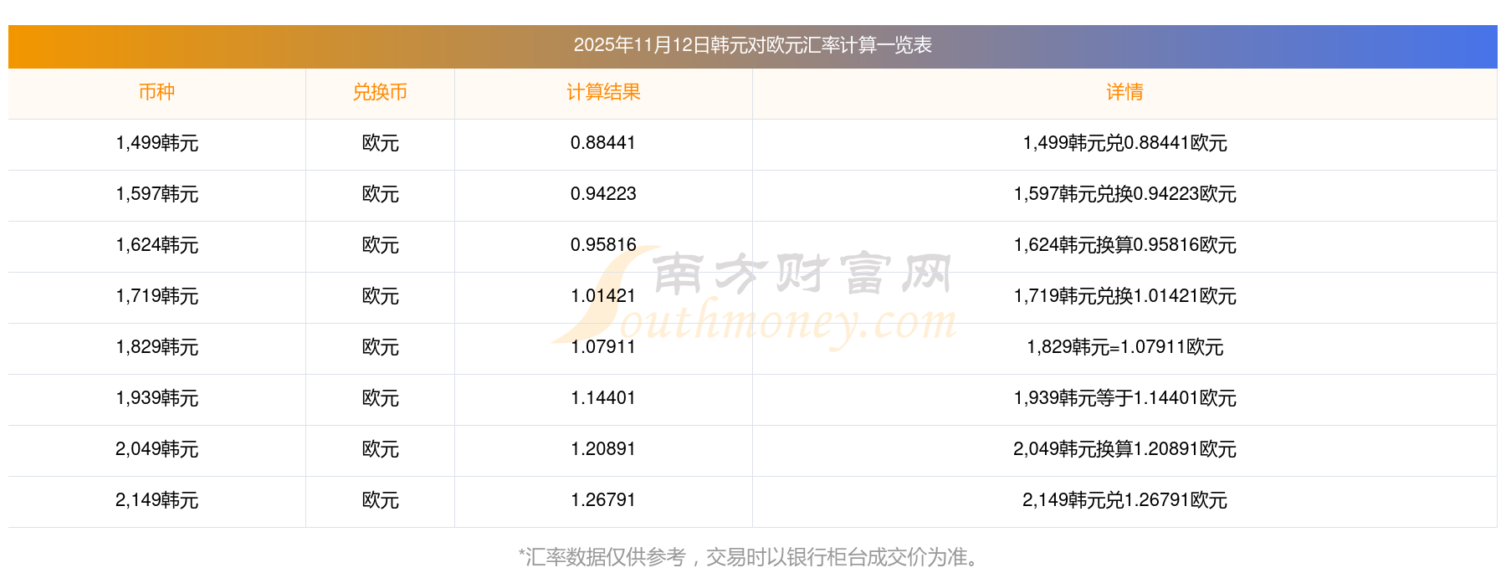
Task: Click the '2,149韩元' cell
Action: tap(156, 500)
